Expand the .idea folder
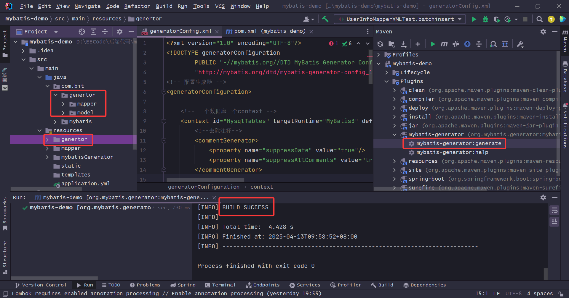The height and width of the screenshot is (298, 569). tap(23, 51)
